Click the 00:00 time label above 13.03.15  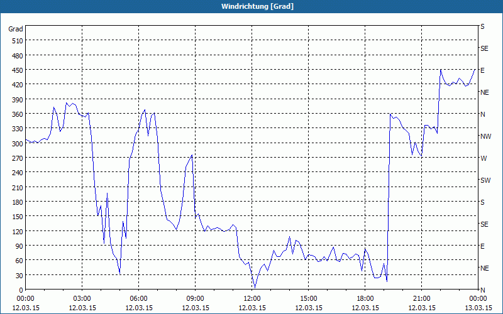coord(478,299)
